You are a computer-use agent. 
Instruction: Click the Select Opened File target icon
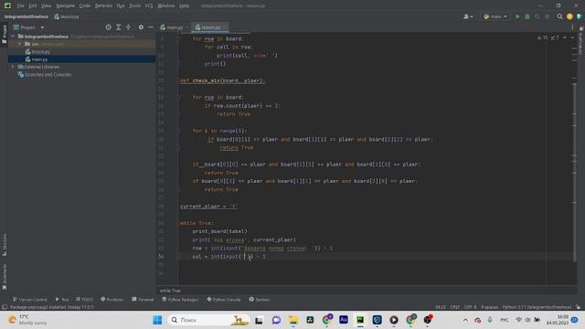tap(108, 27)
